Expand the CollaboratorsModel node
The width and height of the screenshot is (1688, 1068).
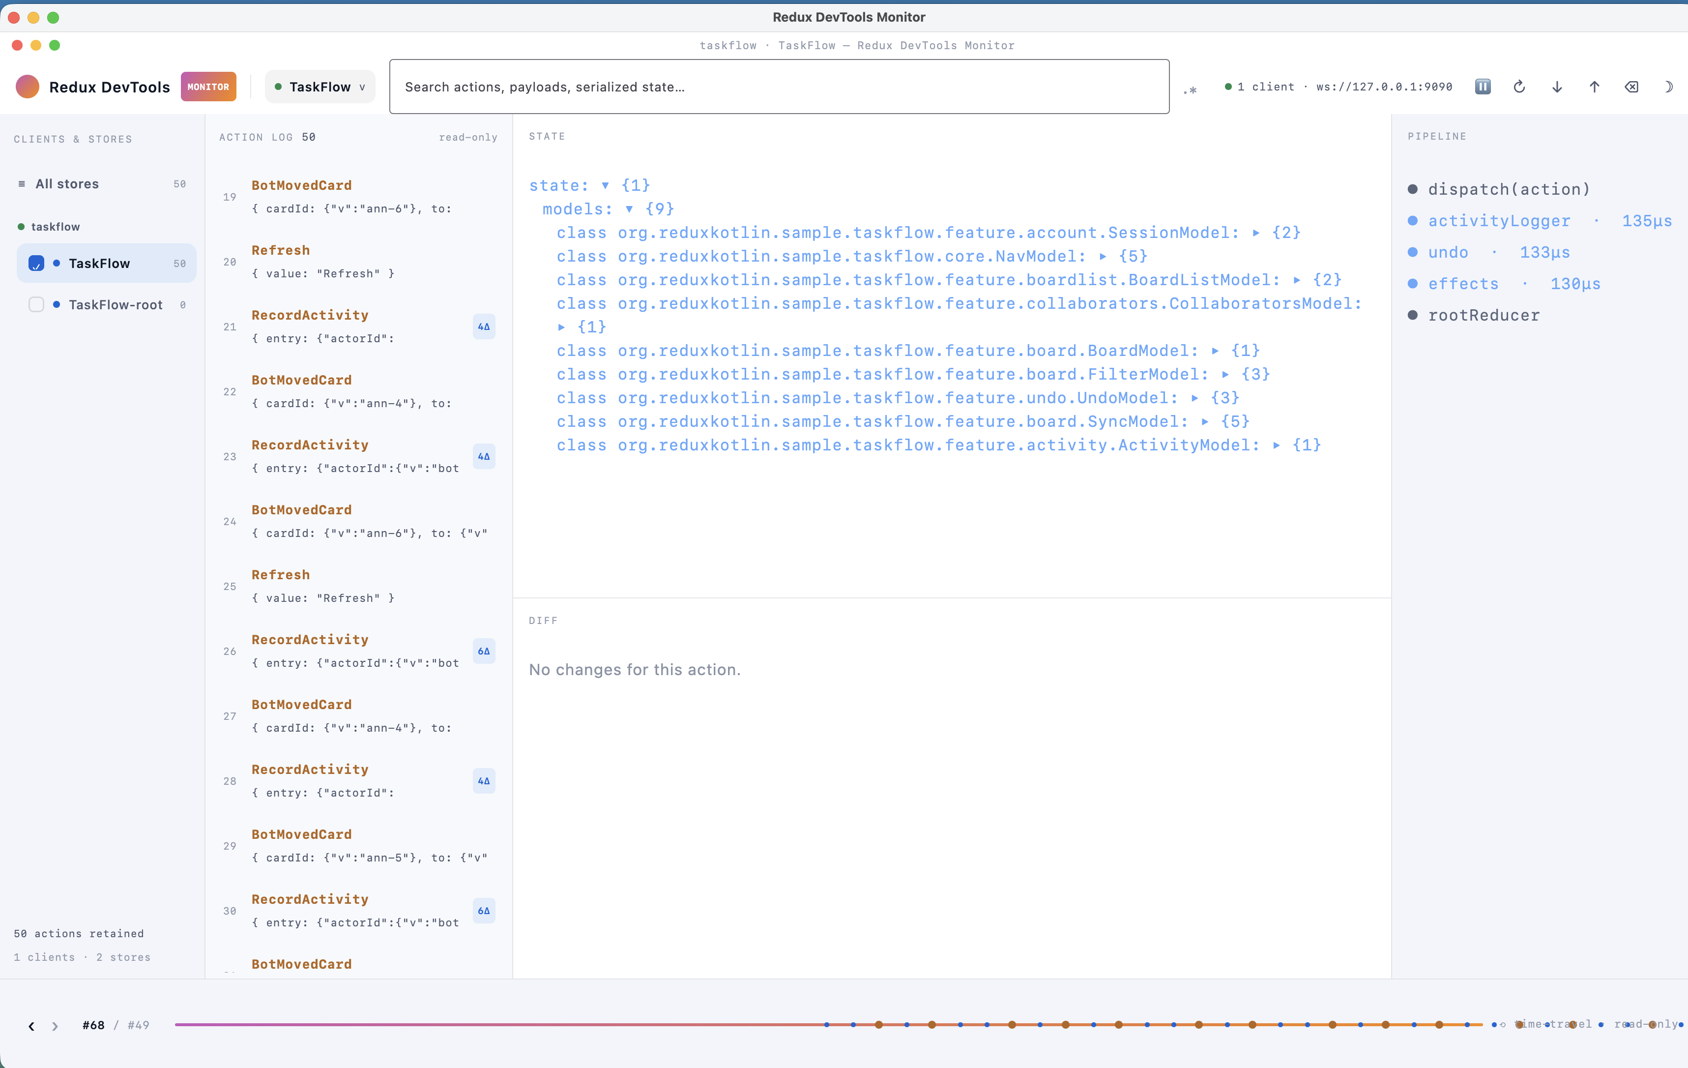(561, 327)
